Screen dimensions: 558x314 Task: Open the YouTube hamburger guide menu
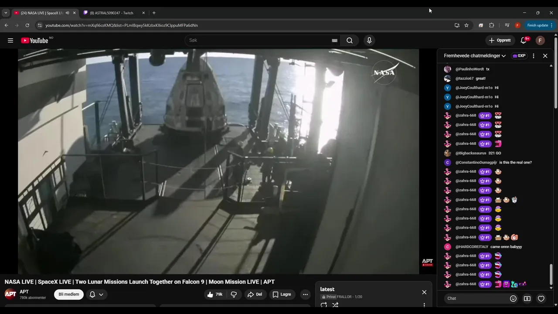coord(10,41)
